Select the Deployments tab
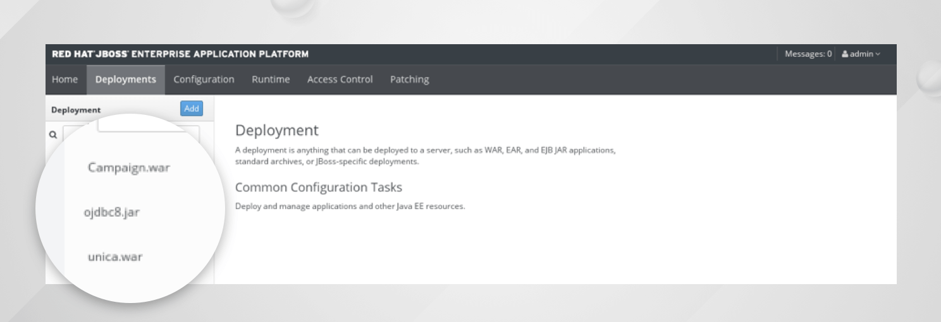The width and height of the screenshot is (941, 322). coord(125,80)
